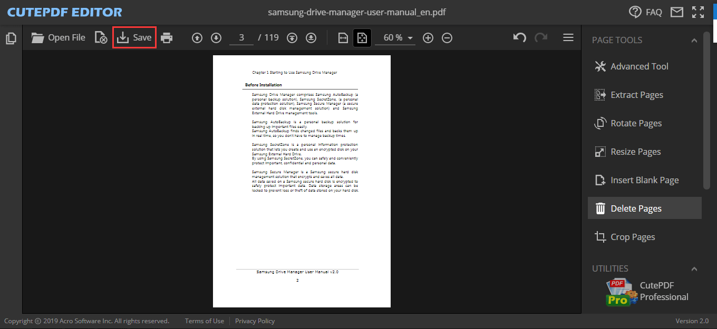Click the Version 2.0 text
Screen dimensions: 717x329
pos(692,321)
